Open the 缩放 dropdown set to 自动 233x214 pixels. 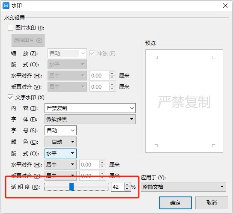(67, 53)
